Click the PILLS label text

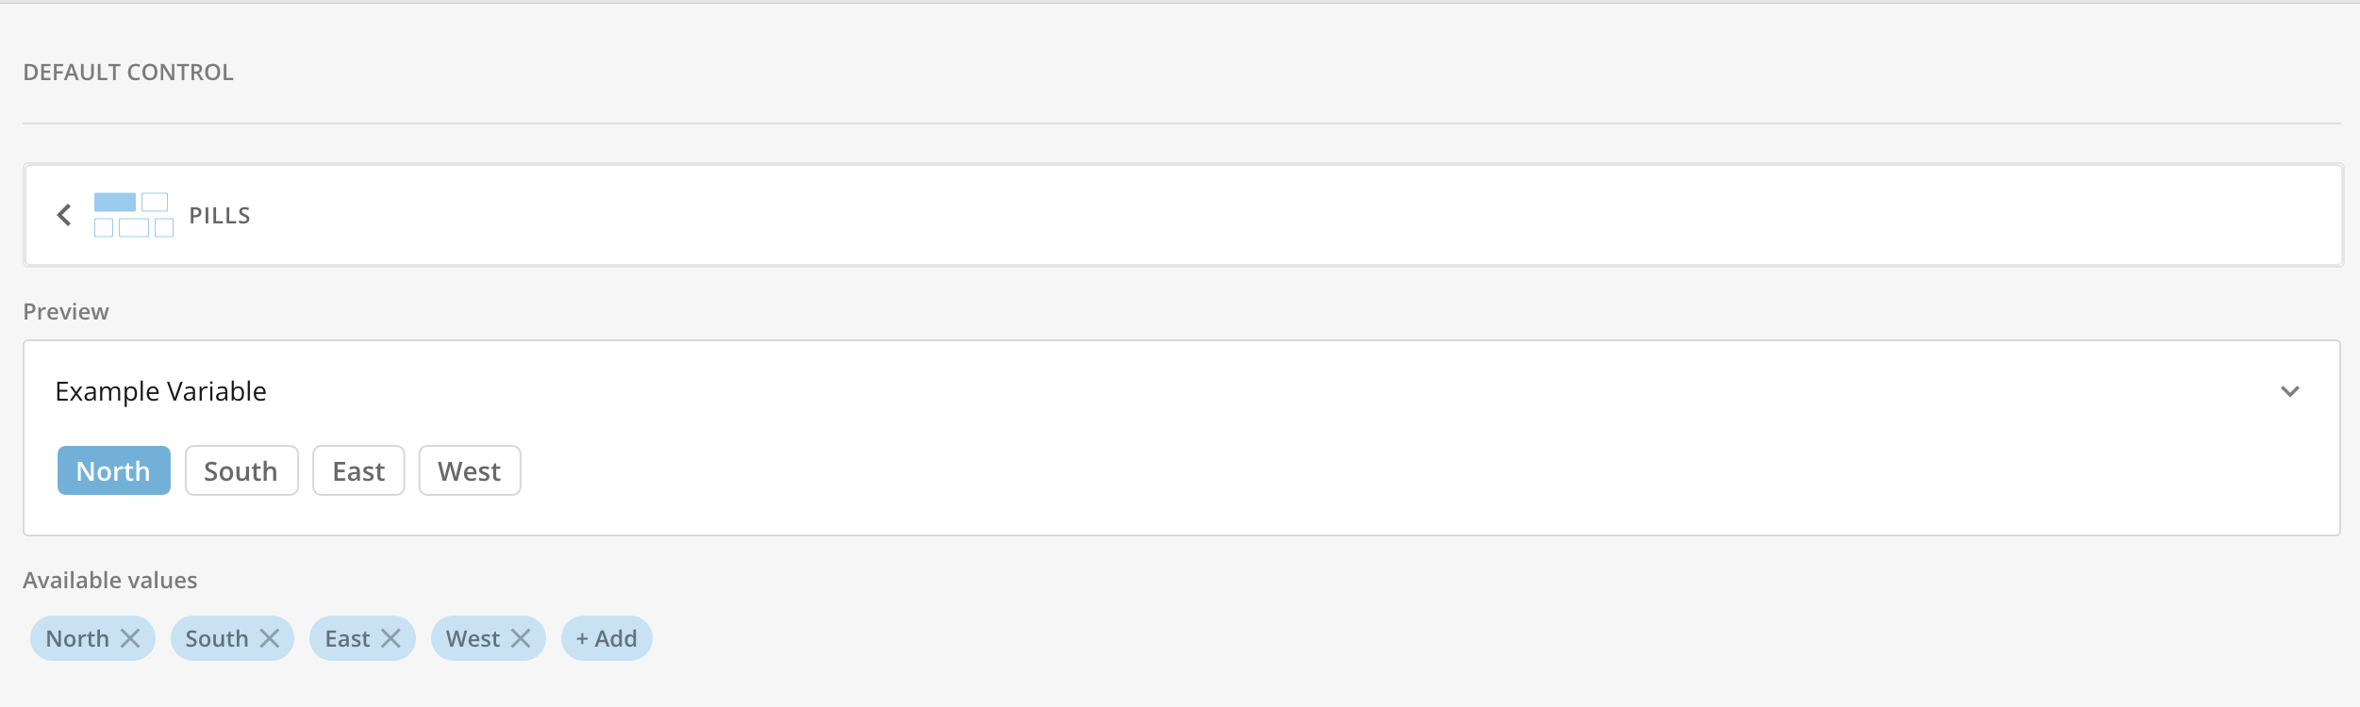(220, 216)
